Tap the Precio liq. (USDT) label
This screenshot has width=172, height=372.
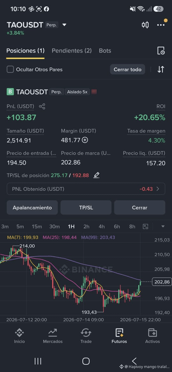tap(144, 153)
